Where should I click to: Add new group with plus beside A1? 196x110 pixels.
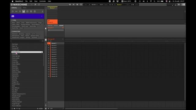59,20
